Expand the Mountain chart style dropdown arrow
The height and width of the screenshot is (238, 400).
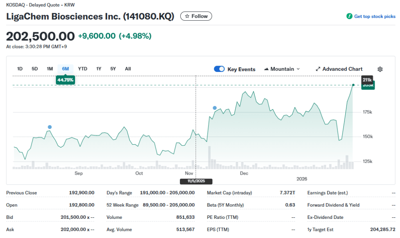point(298,69)
